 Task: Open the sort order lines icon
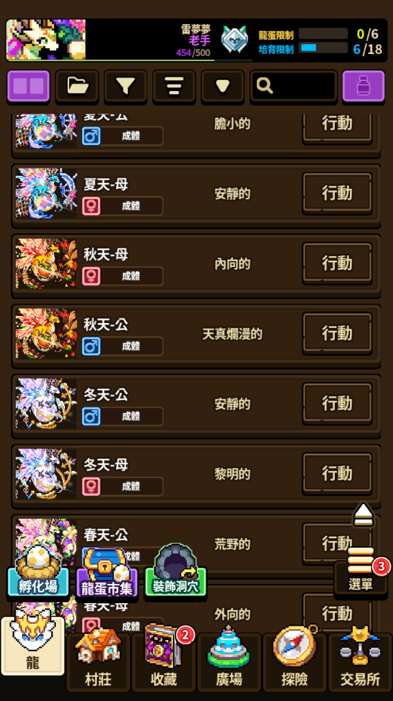coord(174,86)
